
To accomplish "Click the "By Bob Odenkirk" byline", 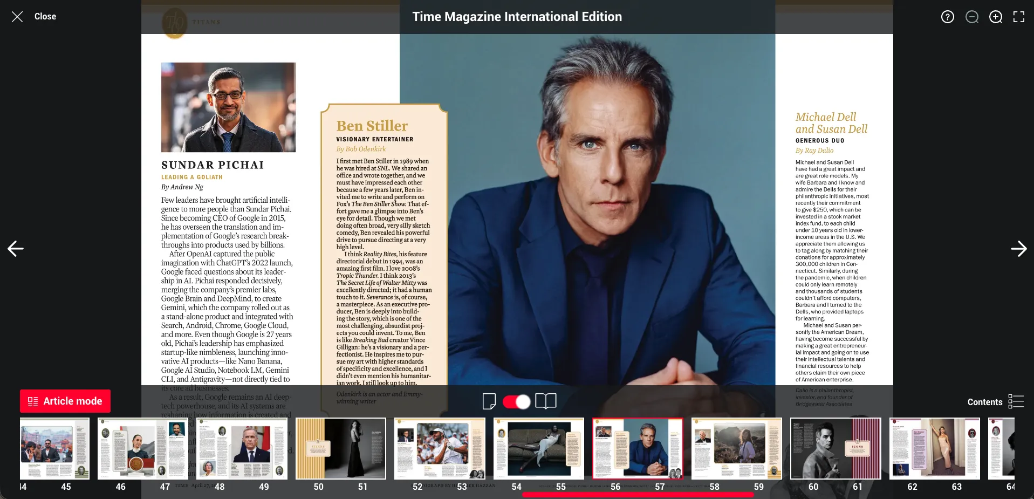I will (361, 149).
